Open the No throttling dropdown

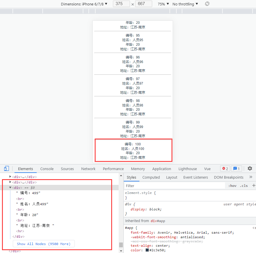185,4
